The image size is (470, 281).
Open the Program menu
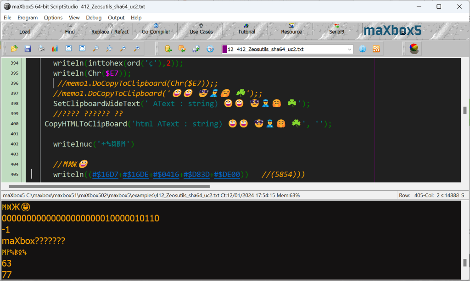28,17
